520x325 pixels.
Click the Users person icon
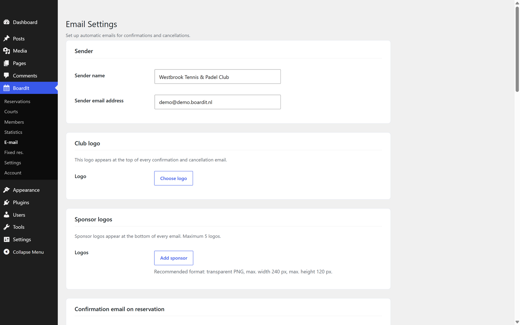coord(6,214)
